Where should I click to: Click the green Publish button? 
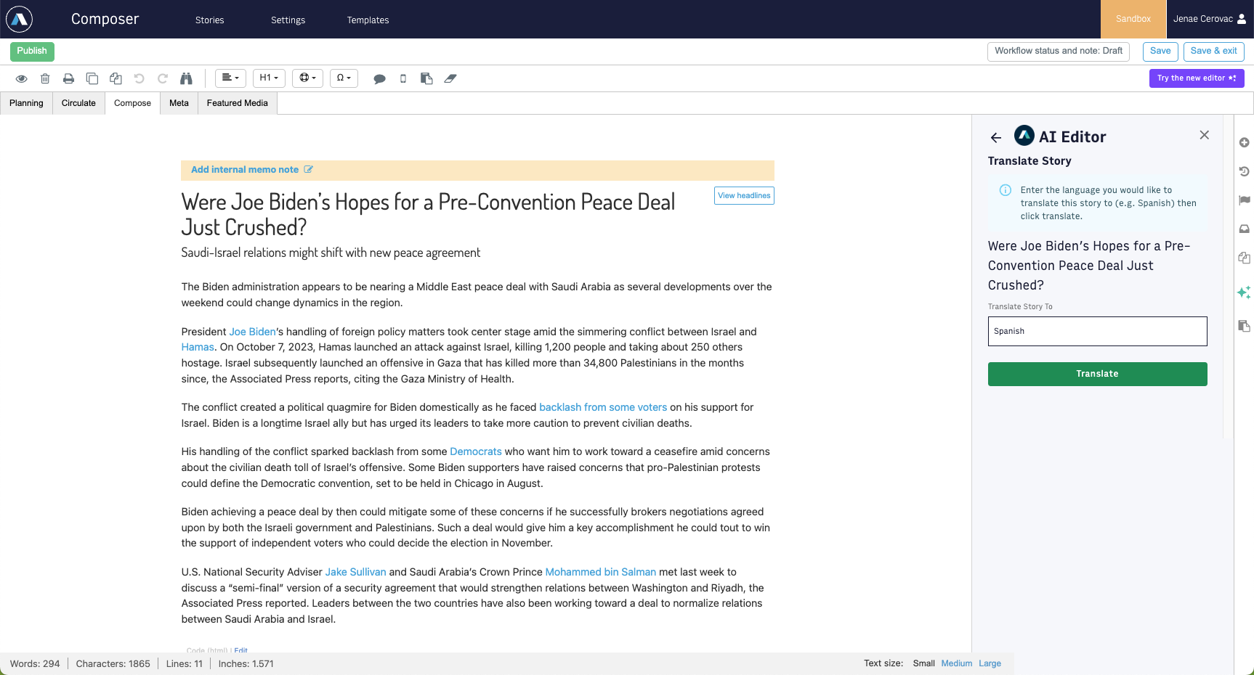coord(32,51)
